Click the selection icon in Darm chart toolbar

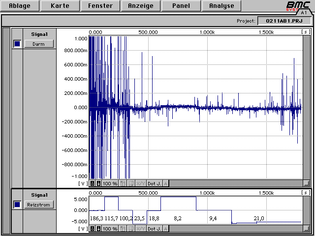click(x=130, y=183)
